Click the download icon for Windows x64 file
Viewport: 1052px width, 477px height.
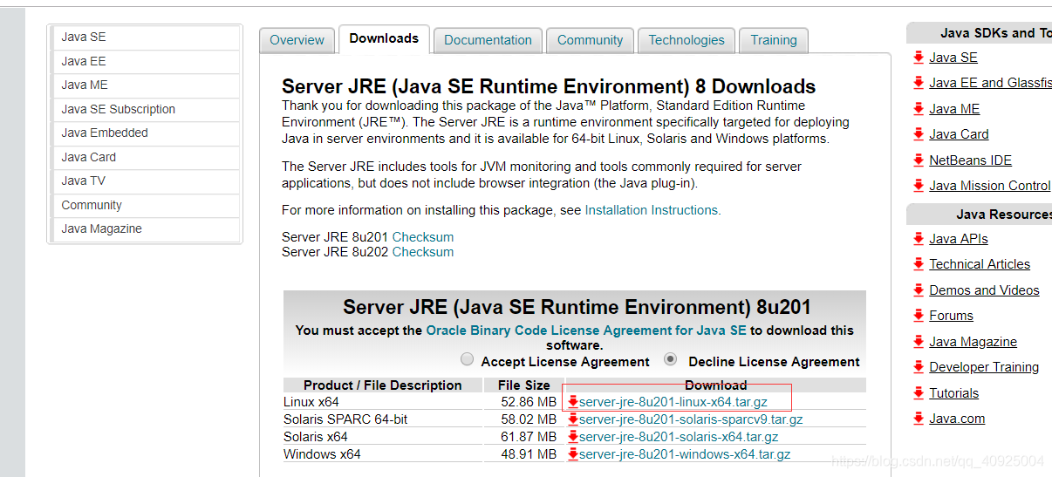pyautogui.click(x=573, y=454)
